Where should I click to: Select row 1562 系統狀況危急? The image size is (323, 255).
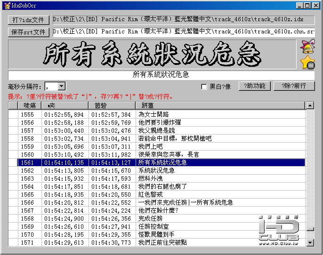pos(156,171)
